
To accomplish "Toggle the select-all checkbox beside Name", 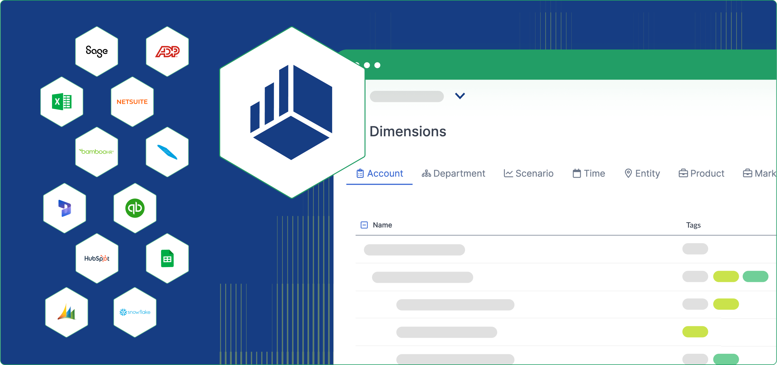I will tap(364, 225).
